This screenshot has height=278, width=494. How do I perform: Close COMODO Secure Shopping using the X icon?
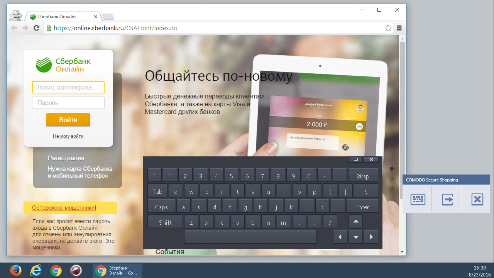477,199
